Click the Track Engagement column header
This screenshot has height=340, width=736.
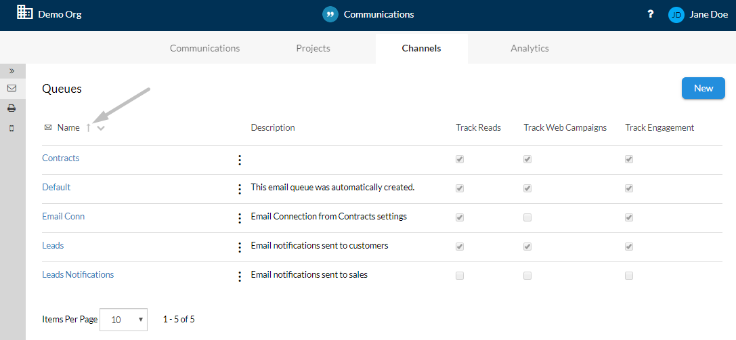click(659, 128)
